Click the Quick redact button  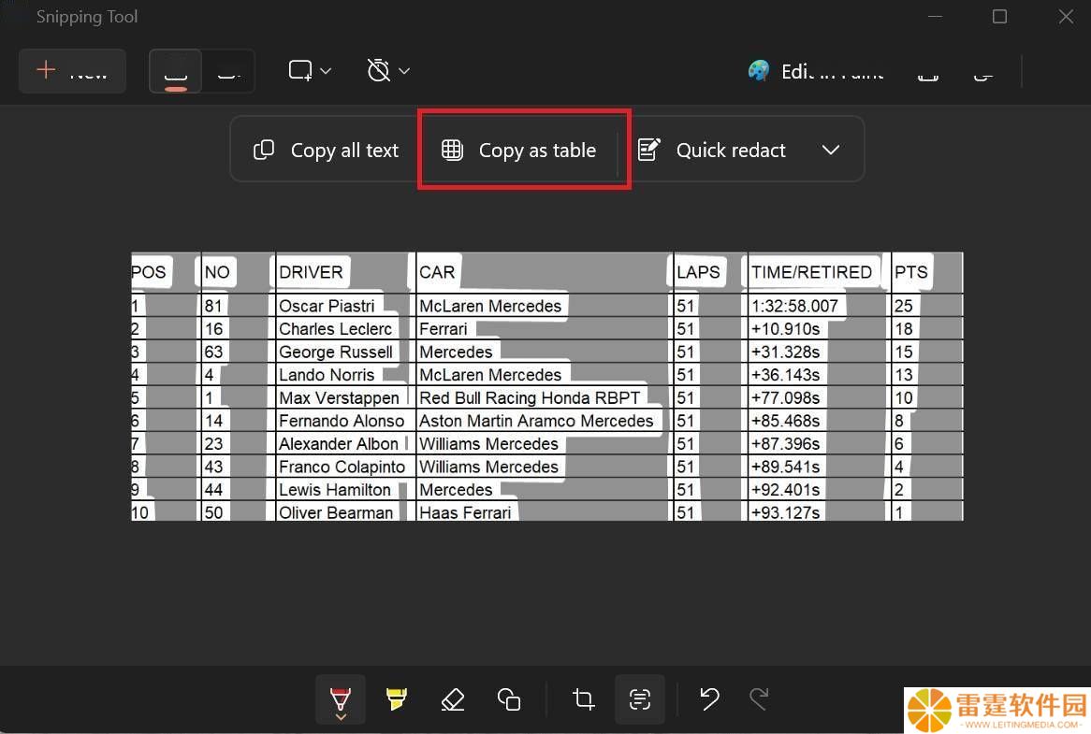[711, 150]
